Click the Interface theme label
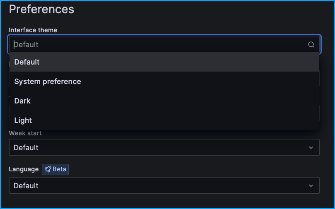Viewport: 335px width, 209px height. [33, 30]
